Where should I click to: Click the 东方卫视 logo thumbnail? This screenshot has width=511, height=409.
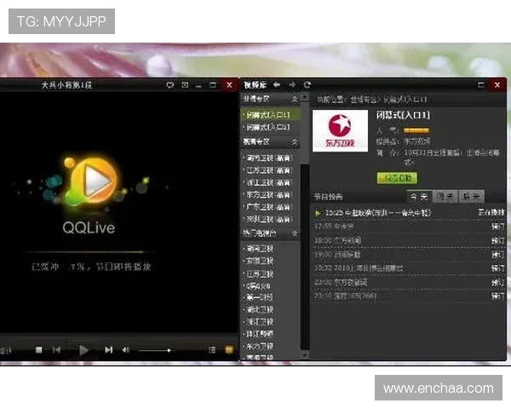340,130
